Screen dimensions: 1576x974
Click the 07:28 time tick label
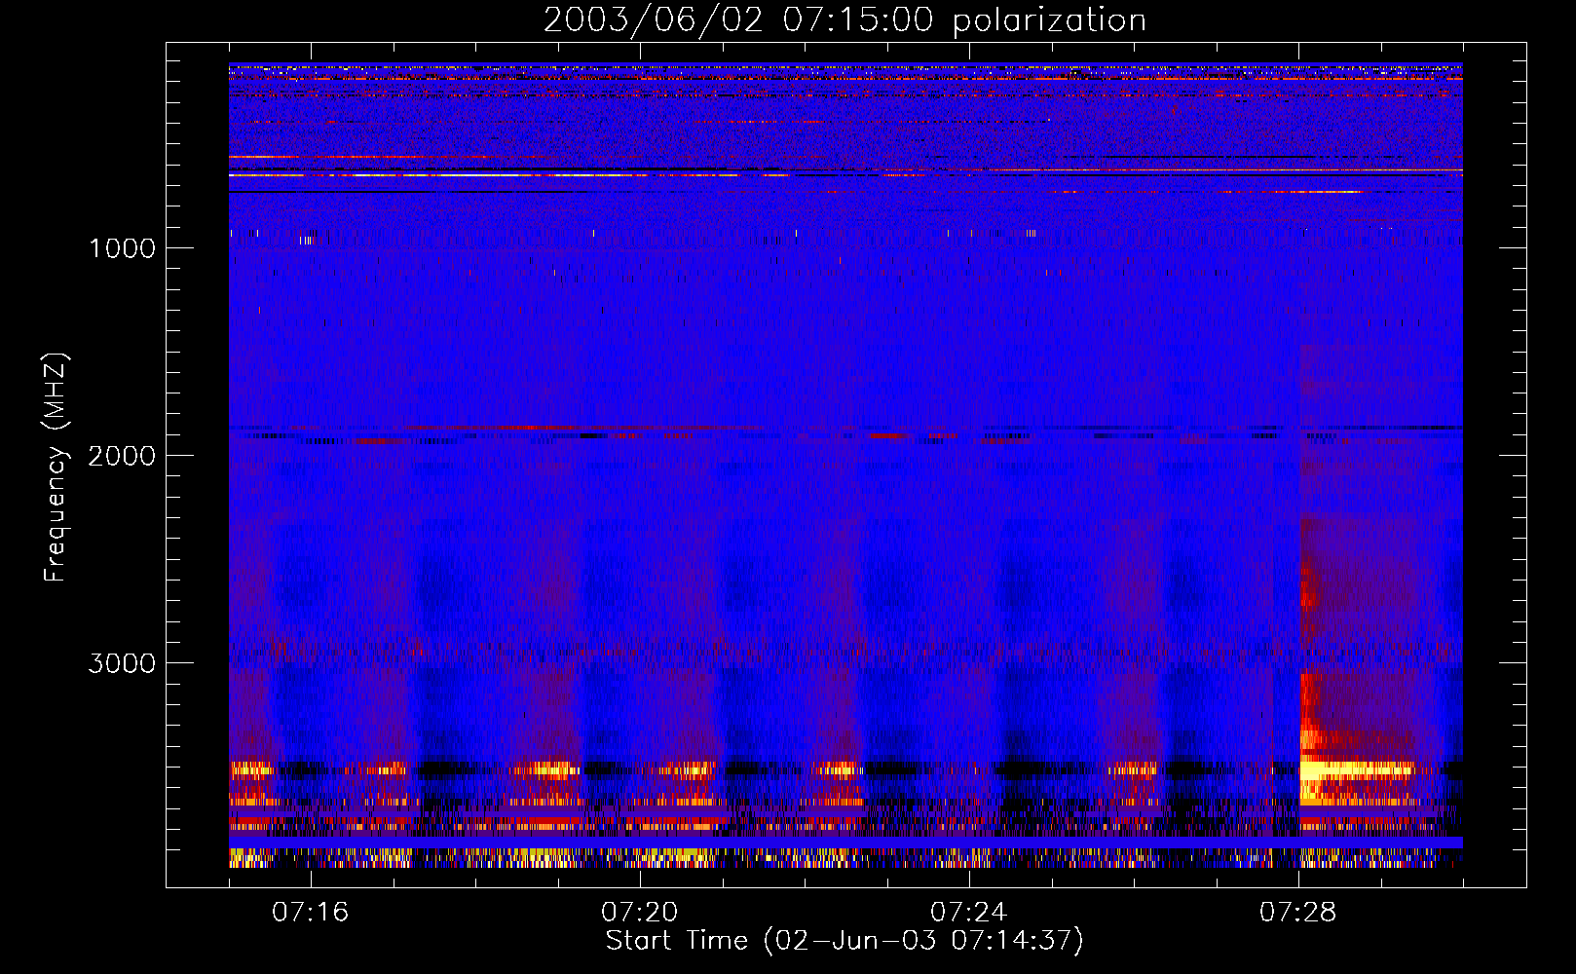pyautogui.click(x=1298, y=913)
